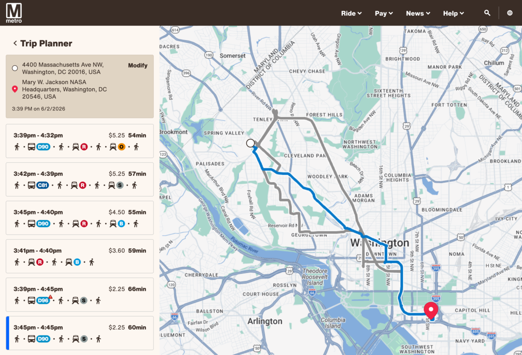This screenshot has width=522, height=355.
Task: Open the search magnifier in the header
Action: (487, 13)
